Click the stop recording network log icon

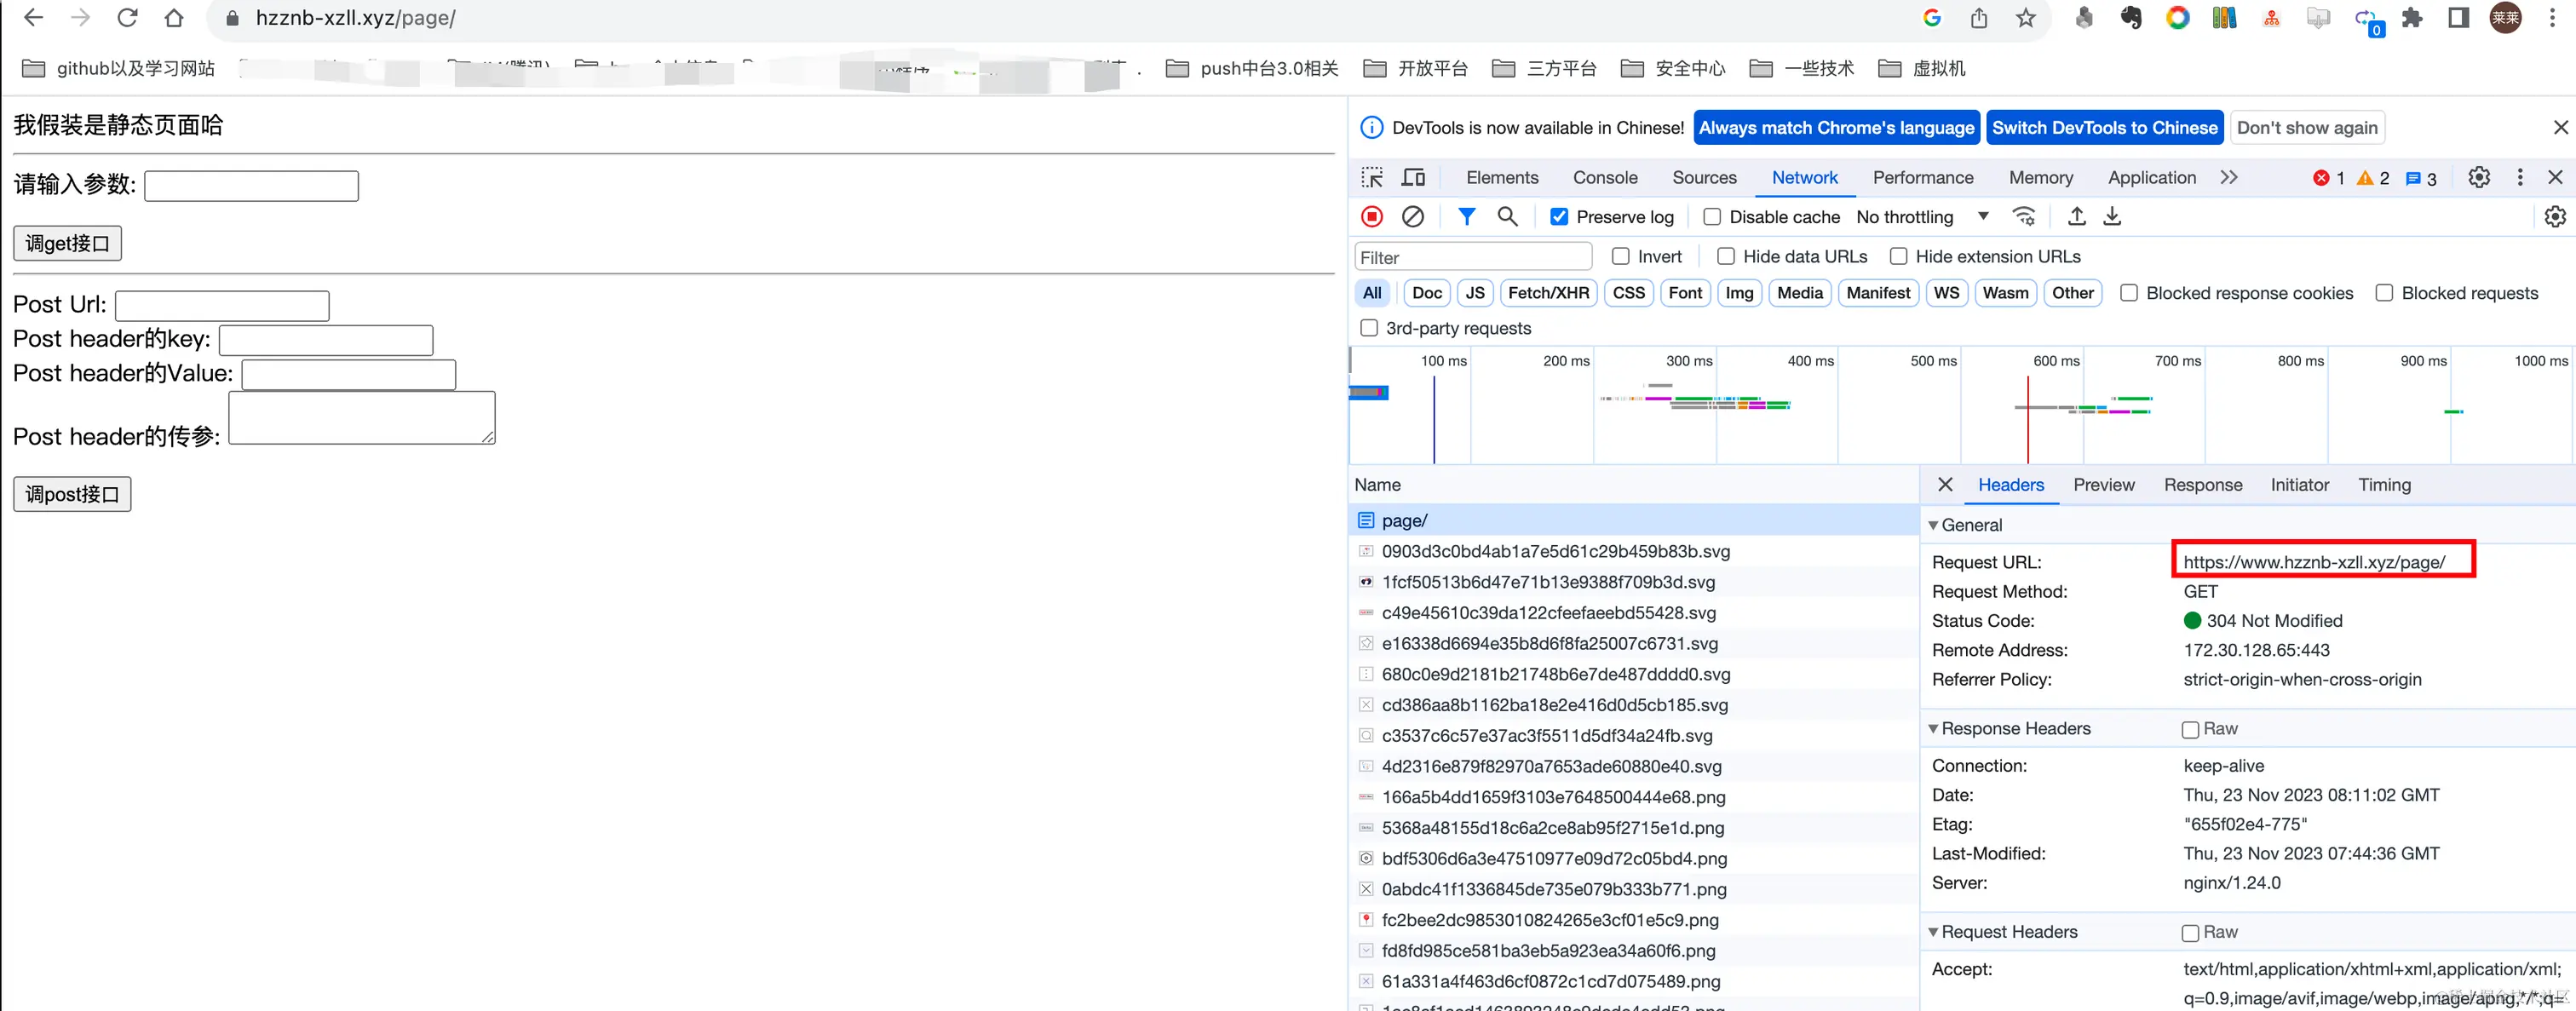1372,217
